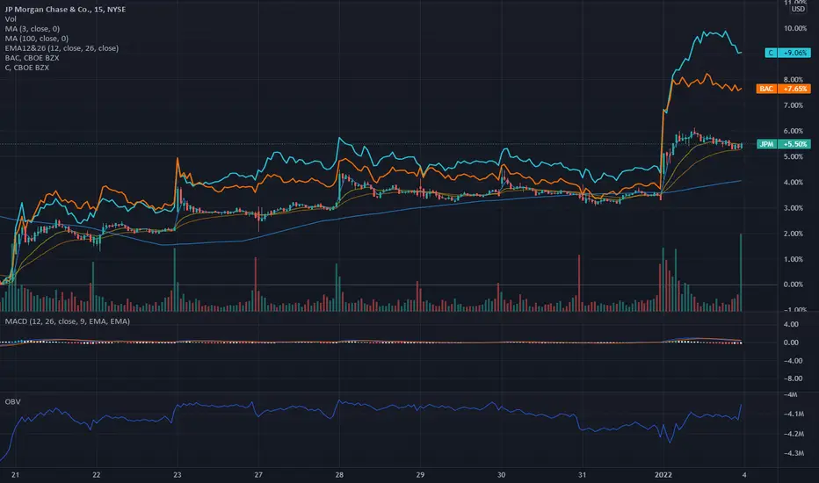
Task: Click the USD currency label on price axis
Action: [798, 9]
